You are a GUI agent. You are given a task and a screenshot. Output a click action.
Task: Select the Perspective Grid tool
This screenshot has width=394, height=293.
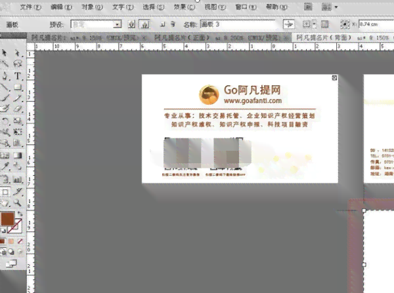pos(17,143)
